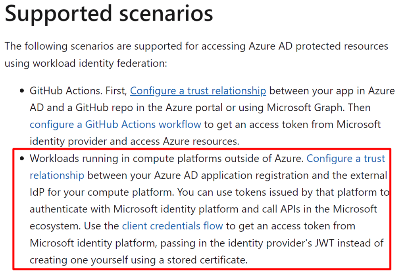This screenshot has width=406, height=279.
Task: Click bullet dot before "Workloads running in compute"
Action: click(22, 159)
